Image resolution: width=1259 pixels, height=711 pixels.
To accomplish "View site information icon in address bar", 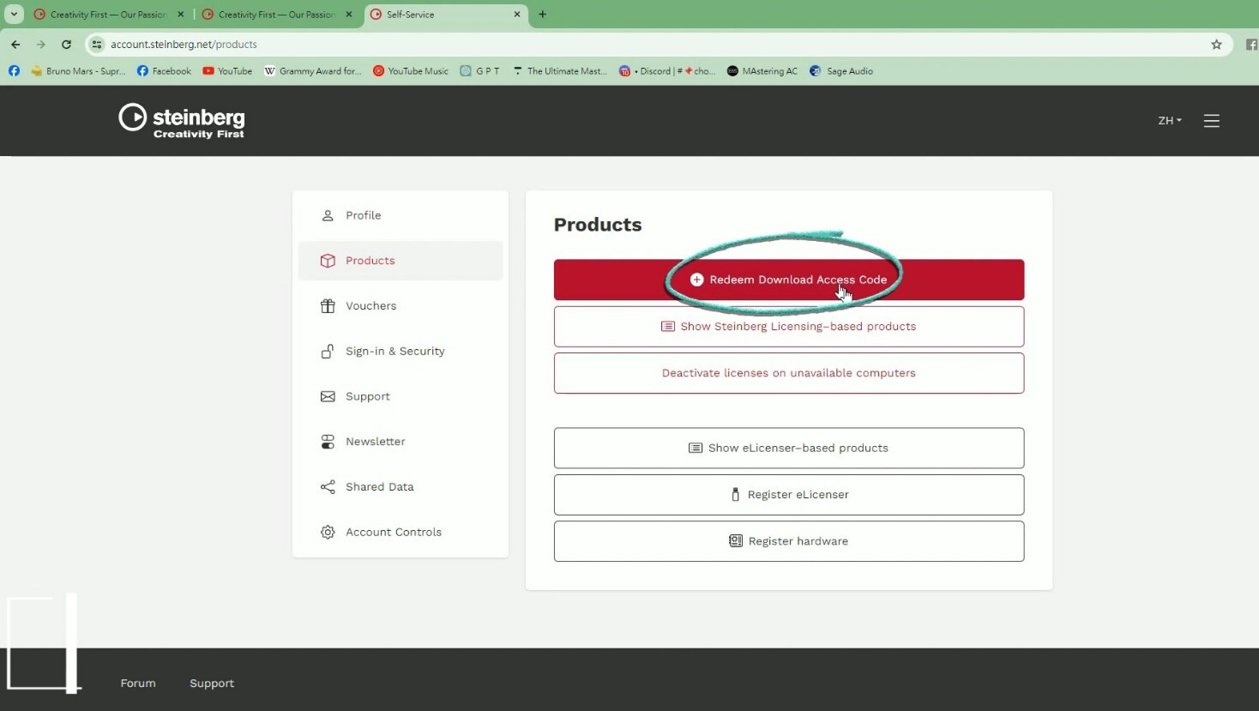I will (x=97, y=45).
